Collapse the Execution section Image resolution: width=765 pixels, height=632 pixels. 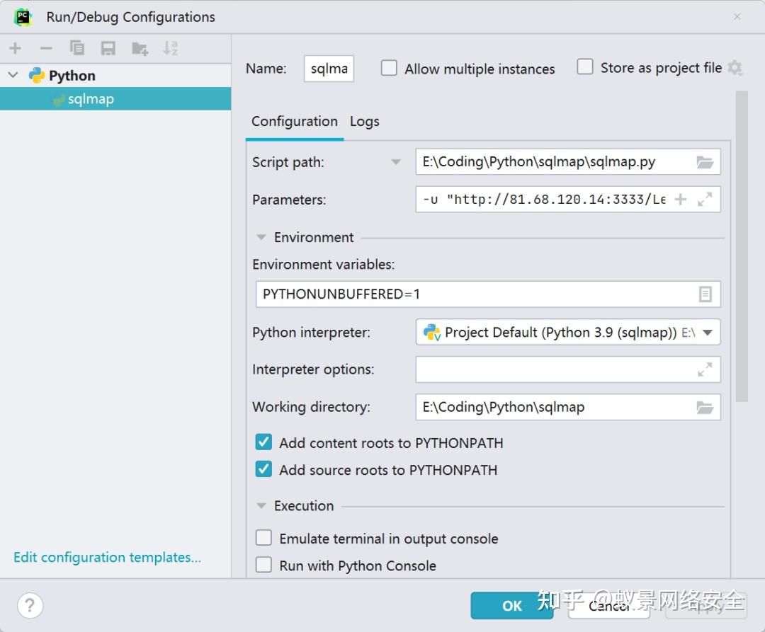tap(260, 506)
